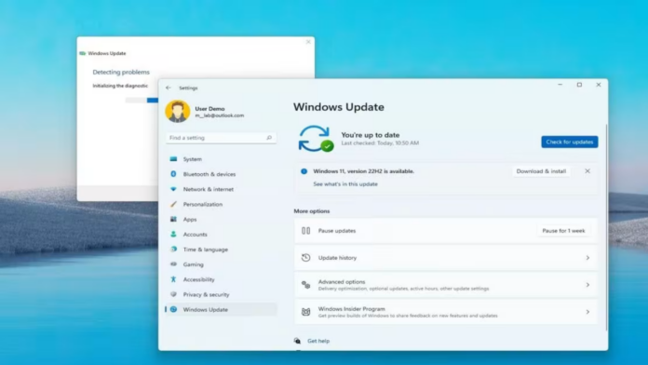The height and width of the screenshot is (365, 648).
Task: Click the Pause updates pause icon
Action: pyautogui.click(x=305, y=231)
